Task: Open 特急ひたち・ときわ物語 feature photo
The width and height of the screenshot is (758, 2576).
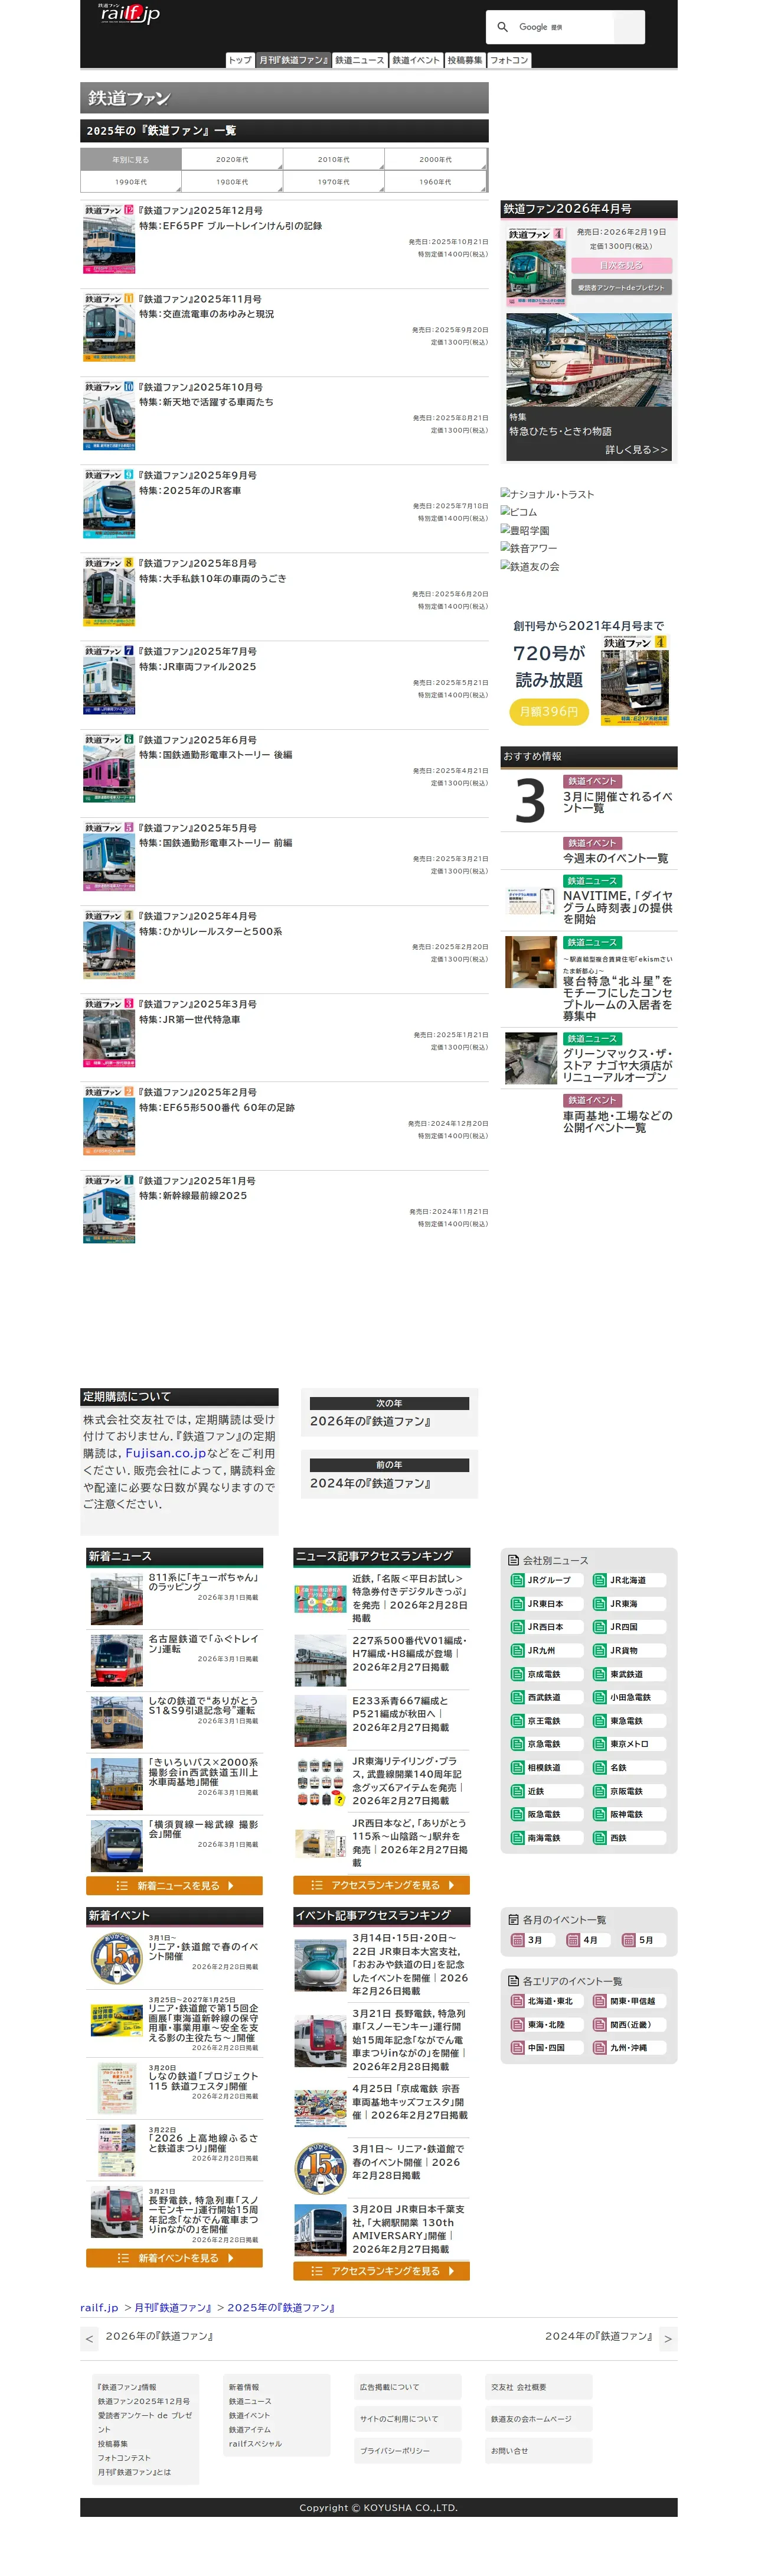Action: (x=588, y=360)
